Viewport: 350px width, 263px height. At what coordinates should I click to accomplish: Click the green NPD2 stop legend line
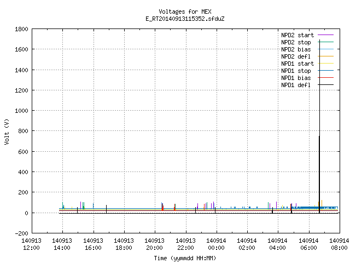(326, 42)
